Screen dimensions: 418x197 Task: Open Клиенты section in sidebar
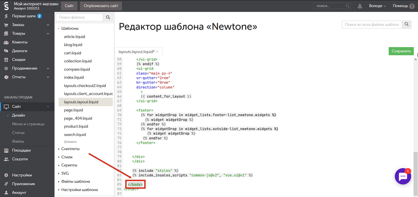pyautogui.click(x=20, y=42)
